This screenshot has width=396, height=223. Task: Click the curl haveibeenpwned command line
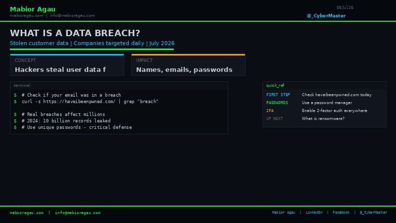coord(90,102)
